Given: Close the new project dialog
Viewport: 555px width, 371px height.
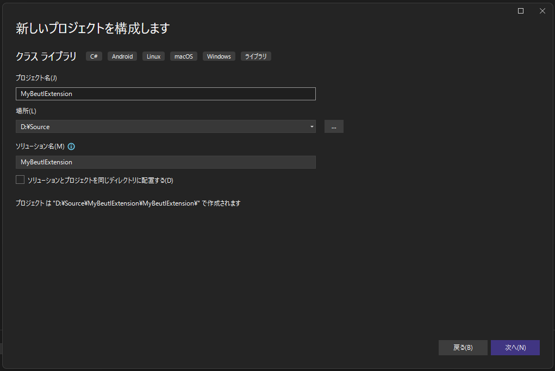Looking at the screenshot, I should (542, 10).
